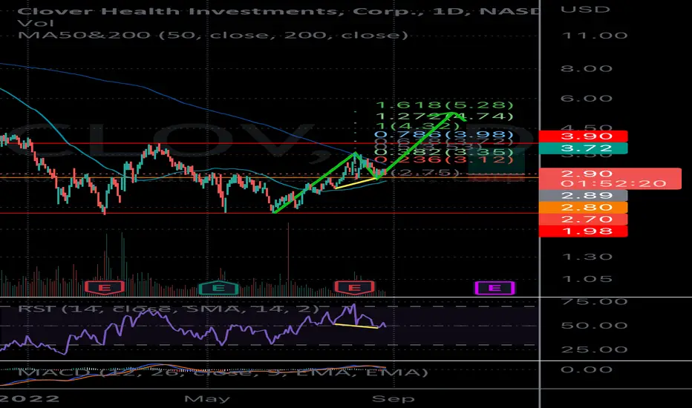Click the 50.00 RSI scale value
Image resolution: width=692 pixels, height=408 pixels.
click(x=594, y=326)
